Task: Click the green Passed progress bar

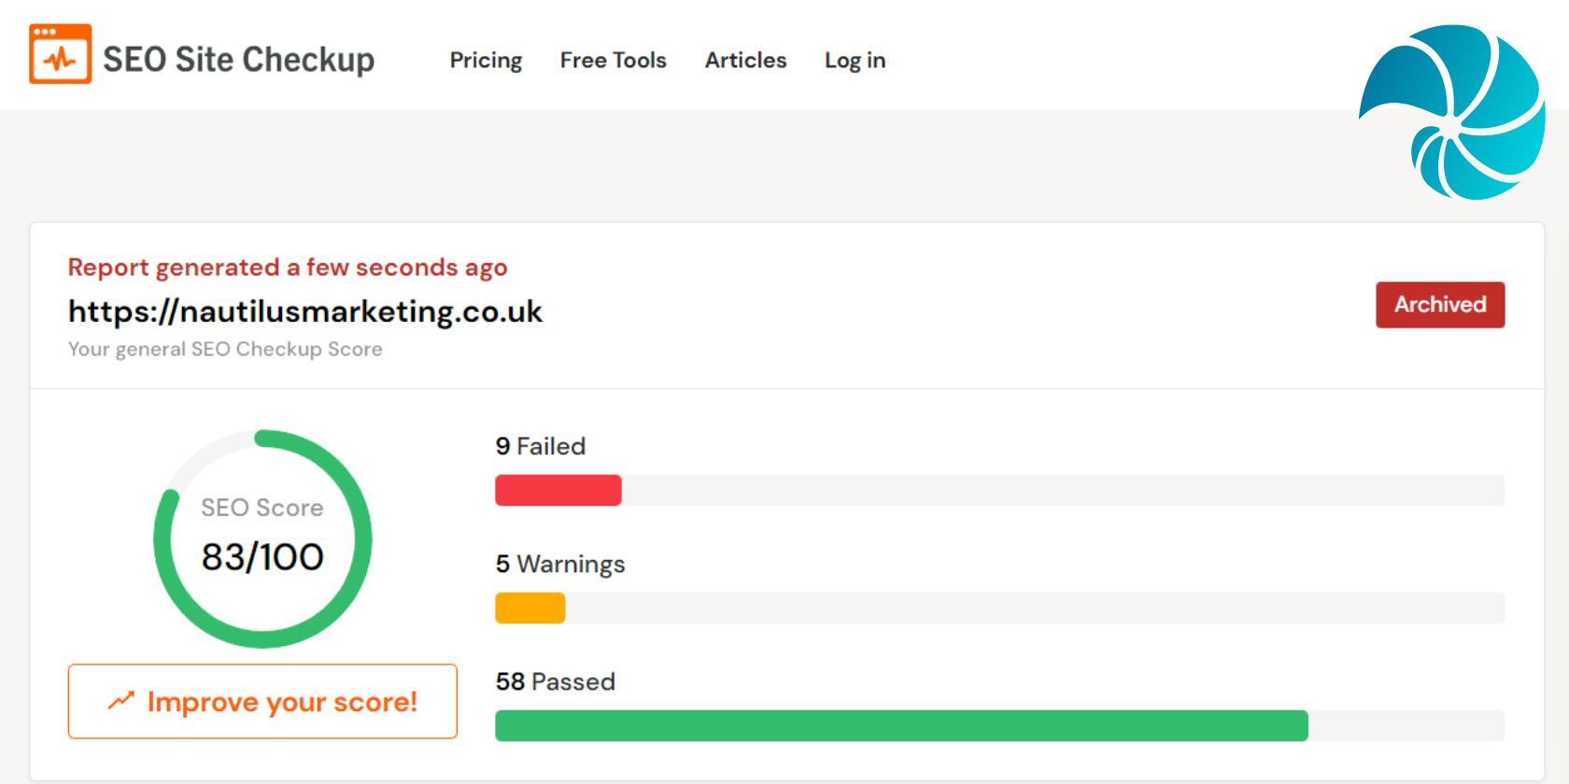Action: pyautogui.click(x=901, y=725)
